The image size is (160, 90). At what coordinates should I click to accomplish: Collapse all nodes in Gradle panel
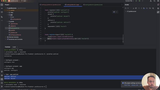click(x=141, y=8)
